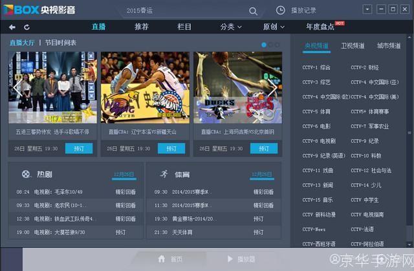The height and width of the screenshot is (271, 414).
Task: Select the first carousel page dot
Action: tap(265, 45)
